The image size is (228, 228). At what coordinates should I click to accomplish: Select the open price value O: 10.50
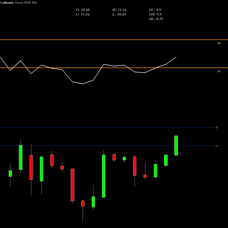click(x=83, y=10)
